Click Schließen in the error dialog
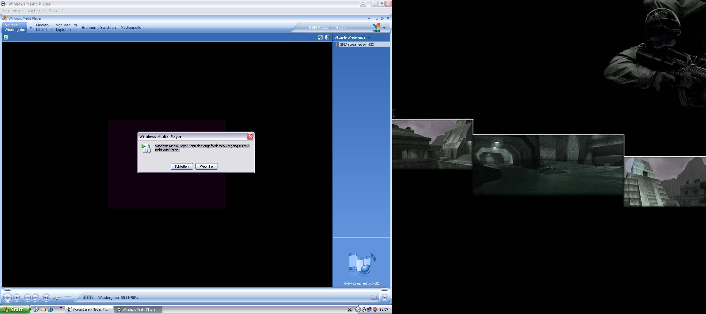Image resolution: width=706 pixels, height=314 pixels. (x=182, y=166)
